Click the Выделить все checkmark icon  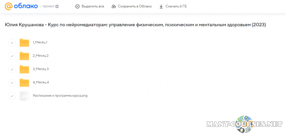[x=78, y=6]
